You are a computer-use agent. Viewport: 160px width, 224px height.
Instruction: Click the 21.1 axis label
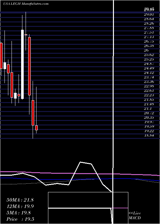coord(148,108)
